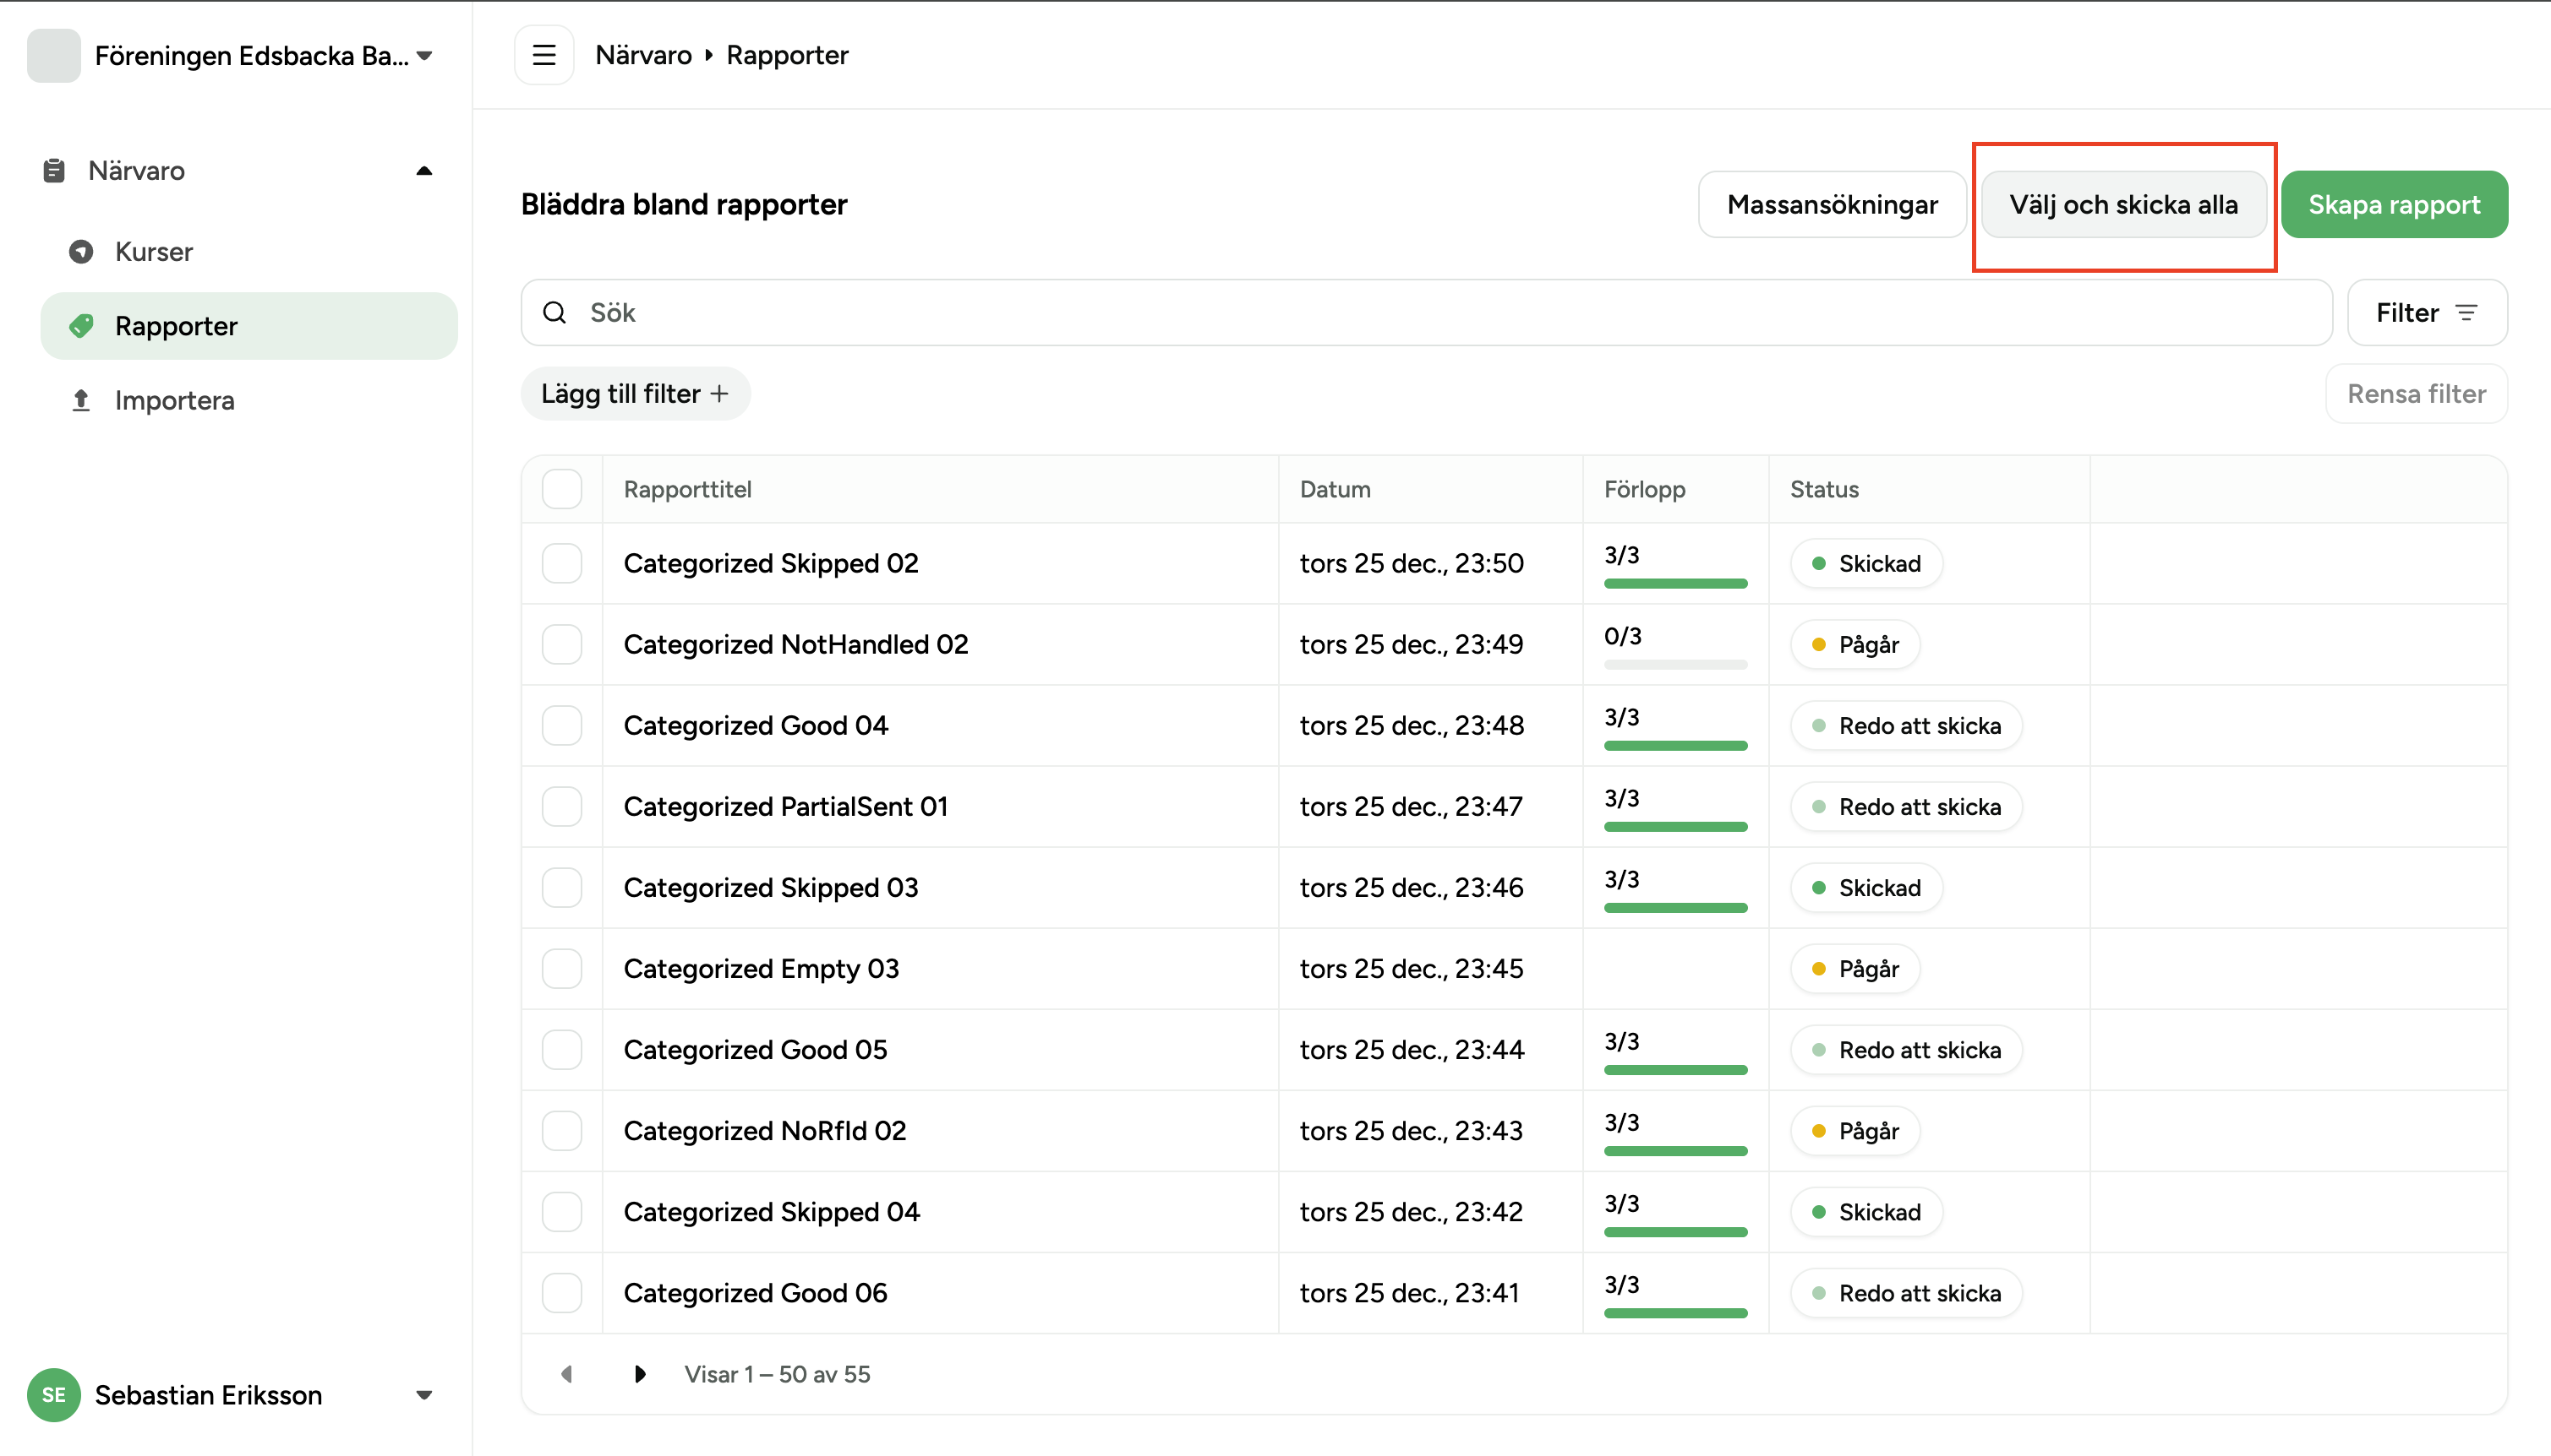Image resolution: width=2551 pixels, height=1456 pixels.
Task: Open report Categorized Skipped 02
Action: [771, 564]
